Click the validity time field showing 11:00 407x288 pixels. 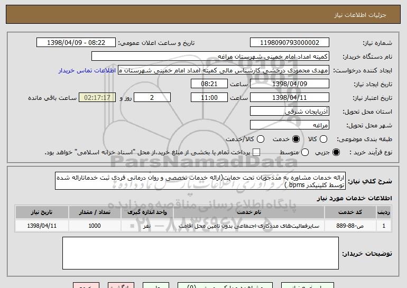coord(209,98)
